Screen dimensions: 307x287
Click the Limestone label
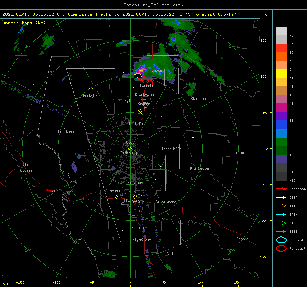click(x=64, y=132)
